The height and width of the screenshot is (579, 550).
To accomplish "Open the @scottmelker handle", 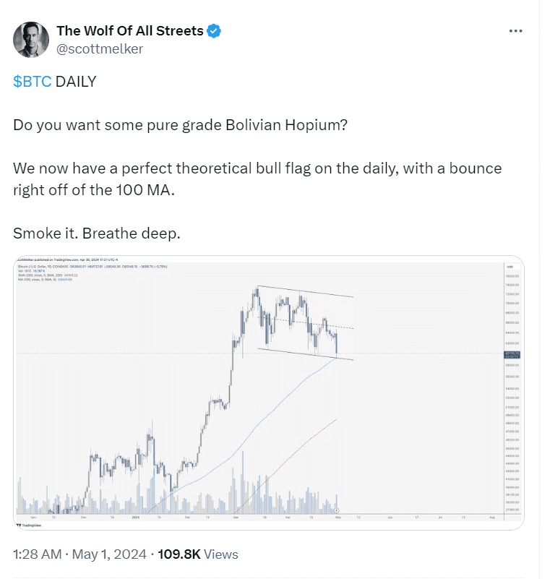I will pyautogui.click(x=100, y=49).
